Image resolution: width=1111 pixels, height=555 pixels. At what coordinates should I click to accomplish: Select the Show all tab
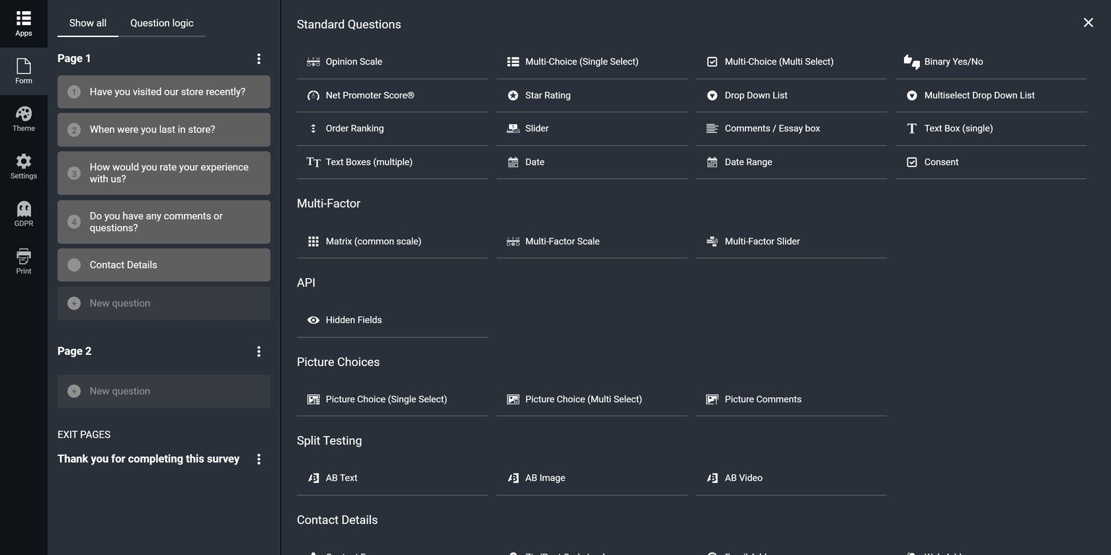[87, 23]
